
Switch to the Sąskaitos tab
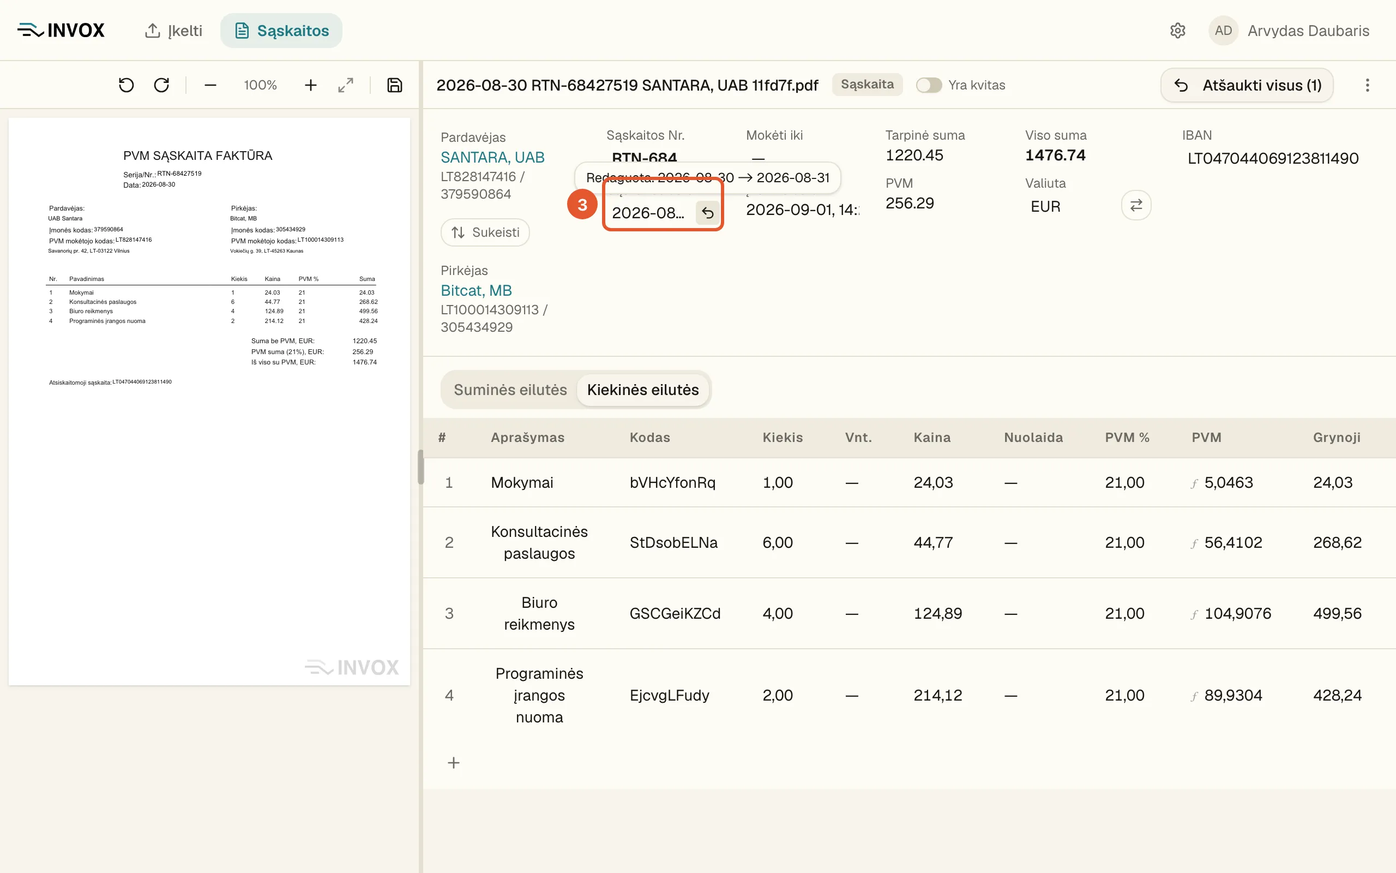281,31
